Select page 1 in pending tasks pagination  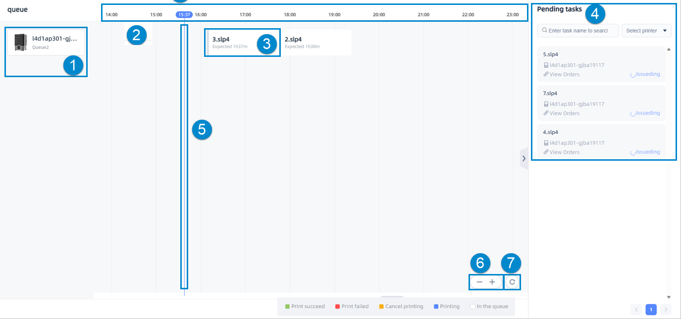pos(651,310)
